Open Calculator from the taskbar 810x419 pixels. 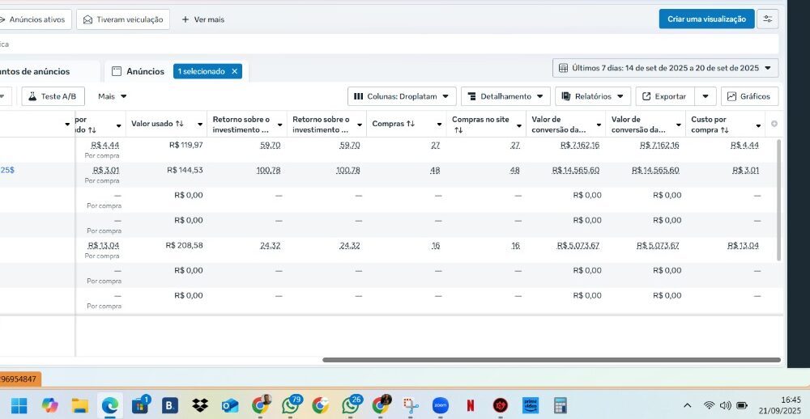pyautogui.click(x=560, y=405)
